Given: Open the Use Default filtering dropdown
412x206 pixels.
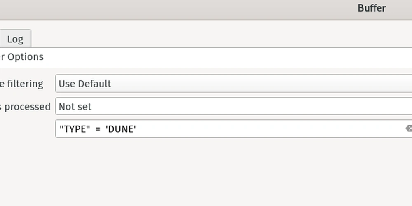Looking at the screenshot, I should coord(234,84).
